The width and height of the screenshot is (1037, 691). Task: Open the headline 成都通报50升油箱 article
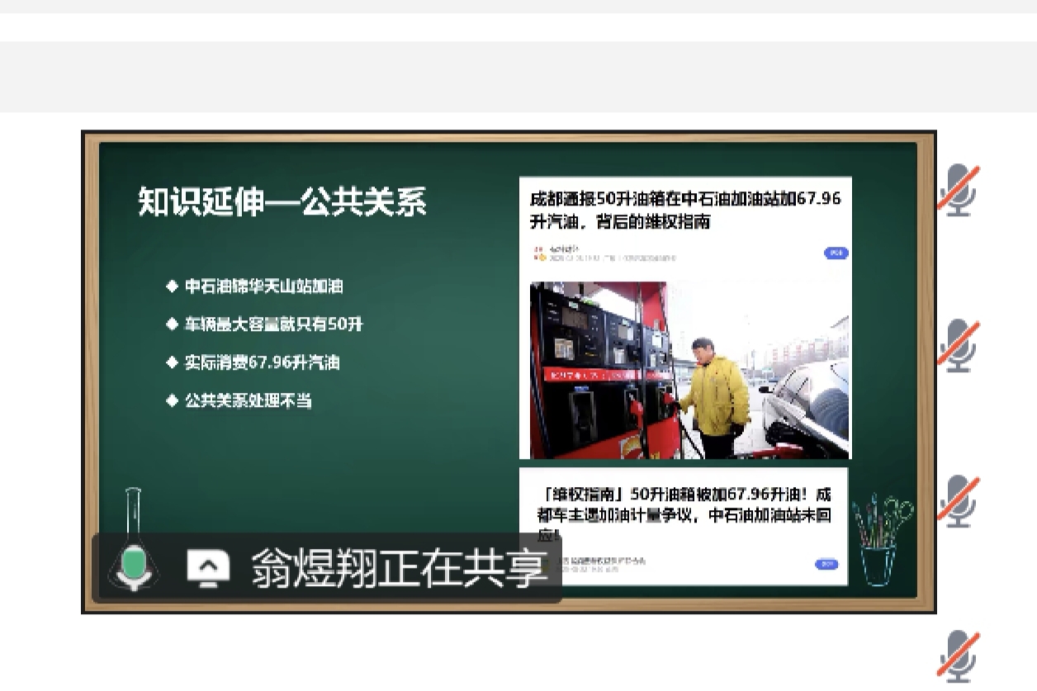click(x=684, y=210)
